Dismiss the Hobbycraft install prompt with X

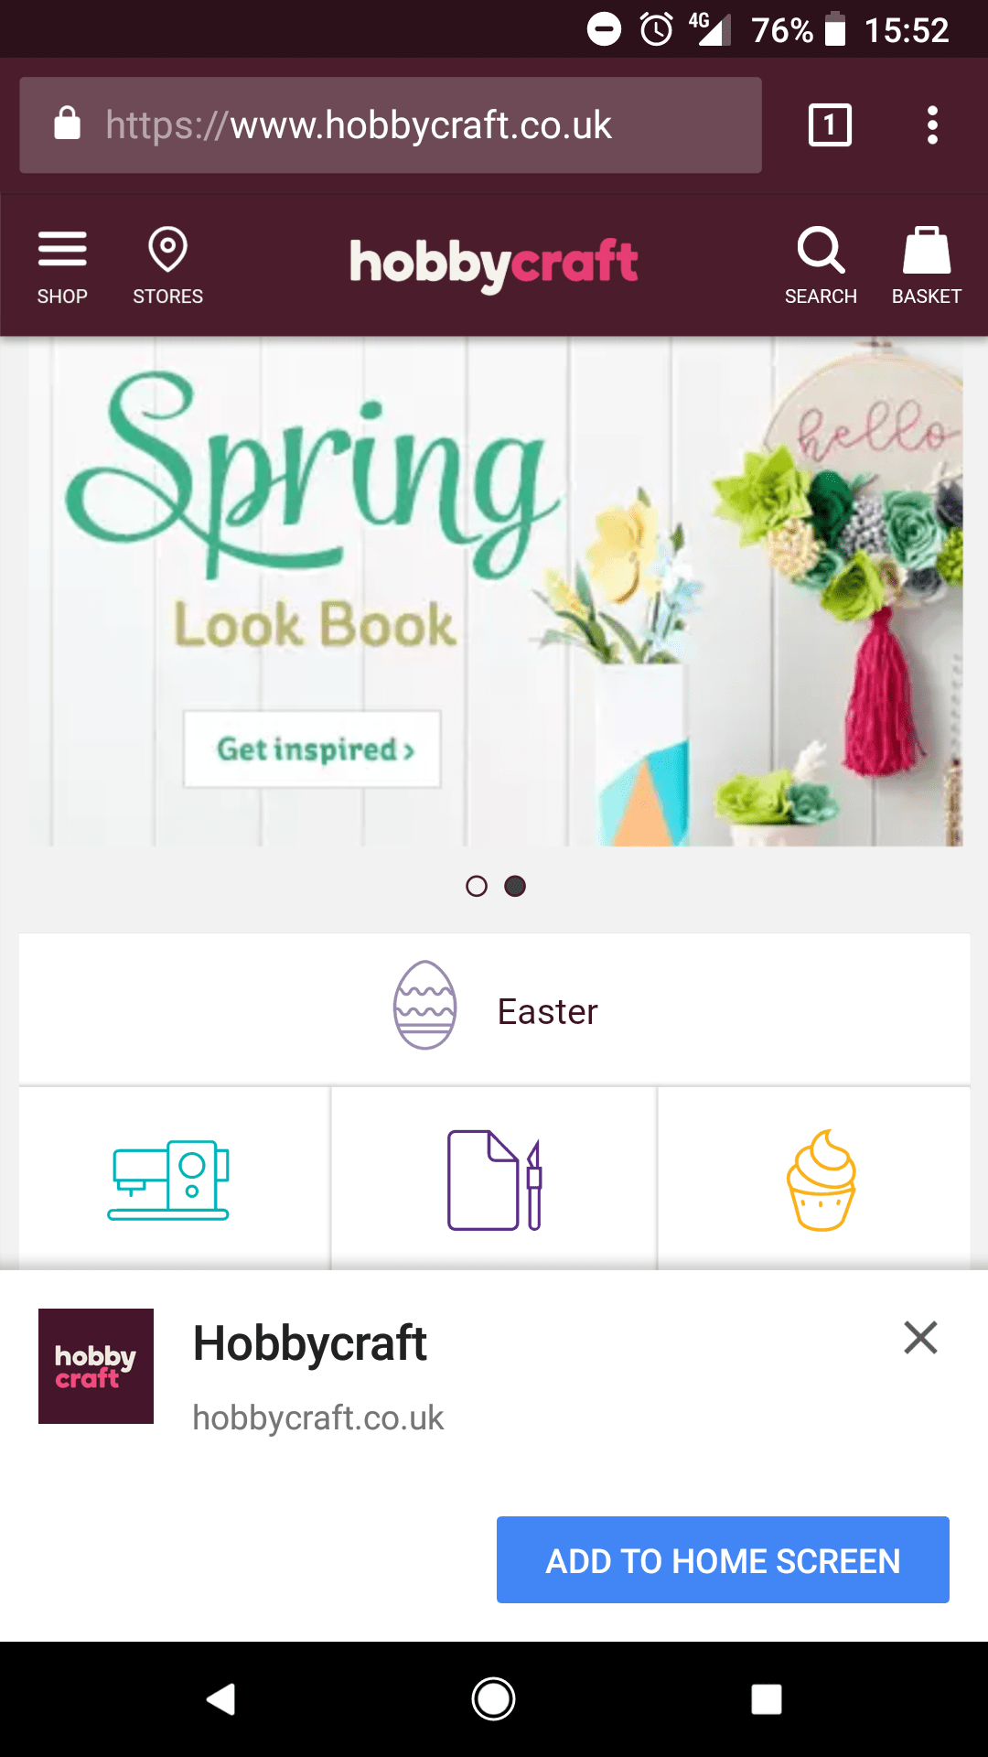pos(920,1338)
